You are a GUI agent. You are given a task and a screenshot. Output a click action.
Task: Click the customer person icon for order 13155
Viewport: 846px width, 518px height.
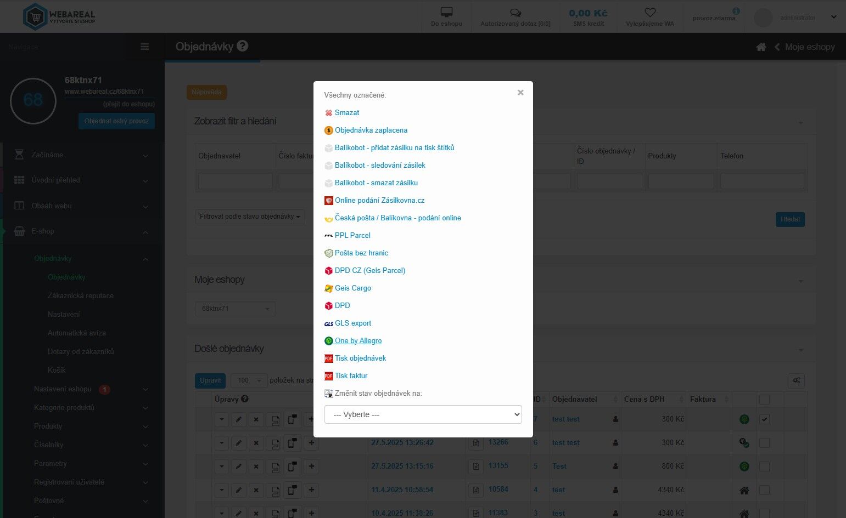tap(615, 466)
